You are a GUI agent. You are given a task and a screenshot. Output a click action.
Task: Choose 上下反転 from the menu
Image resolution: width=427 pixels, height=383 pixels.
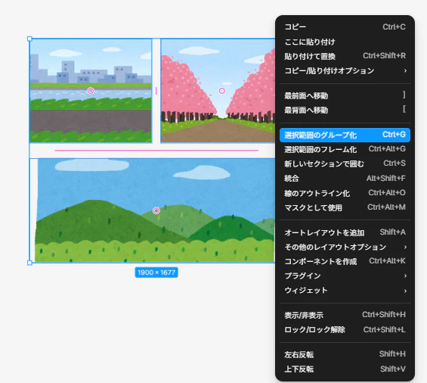click(345, 369)
